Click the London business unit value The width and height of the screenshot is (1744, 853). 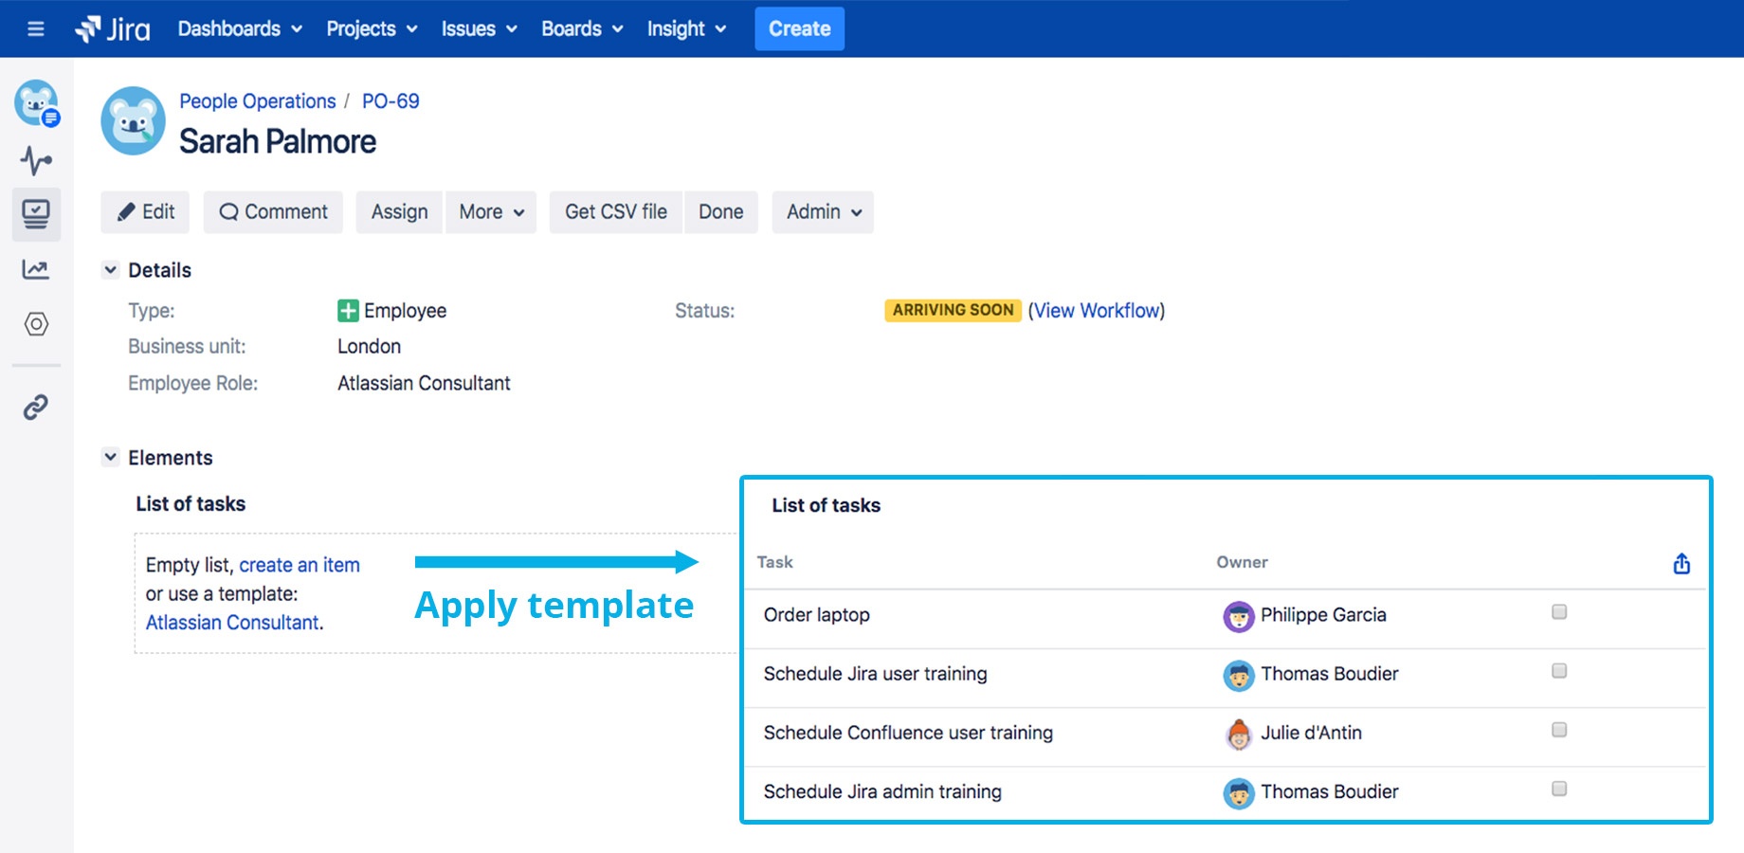click(369, 347)
